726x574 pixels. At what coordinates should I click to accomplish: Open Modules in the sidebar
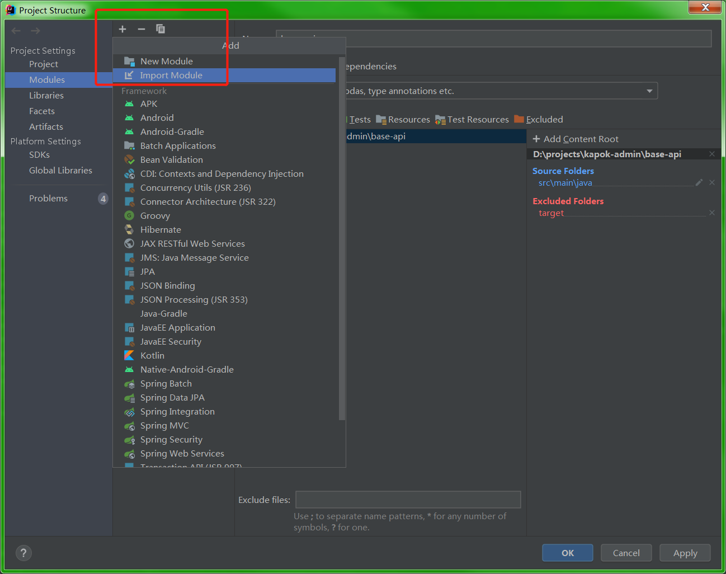(59, 80)
